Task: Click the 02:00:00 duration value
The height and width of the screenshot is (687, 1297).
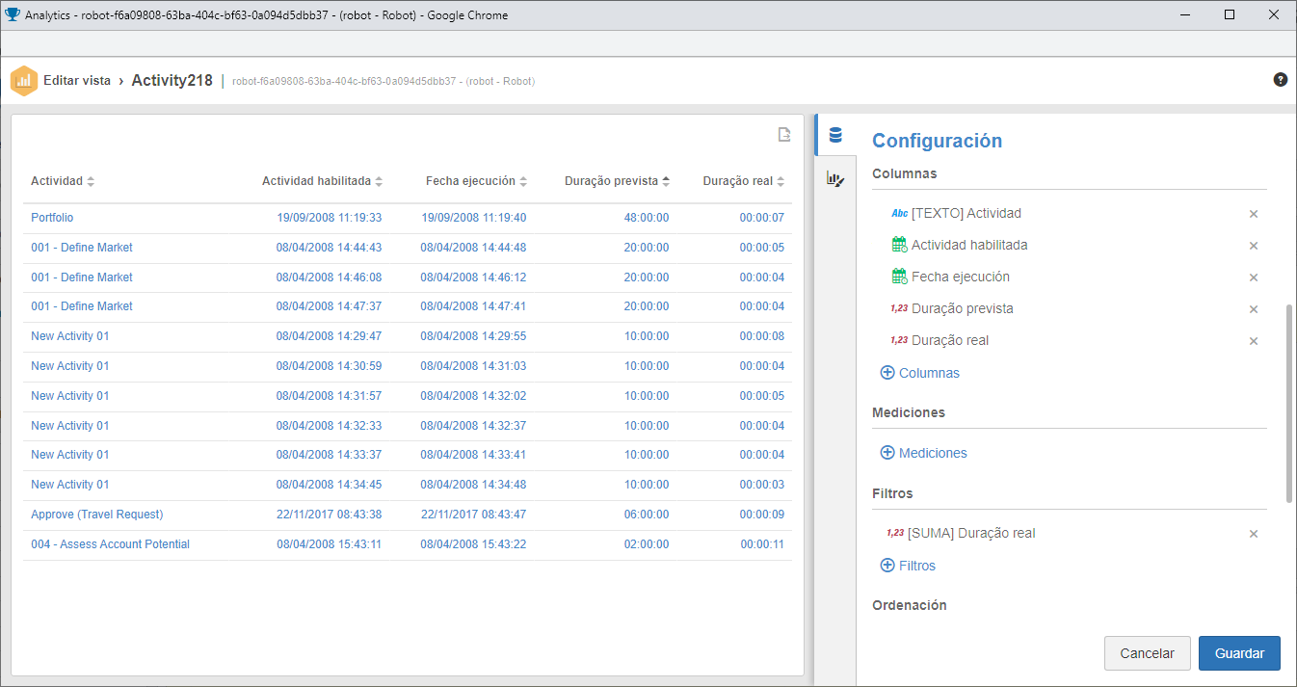Action: (x=647, y=544)
